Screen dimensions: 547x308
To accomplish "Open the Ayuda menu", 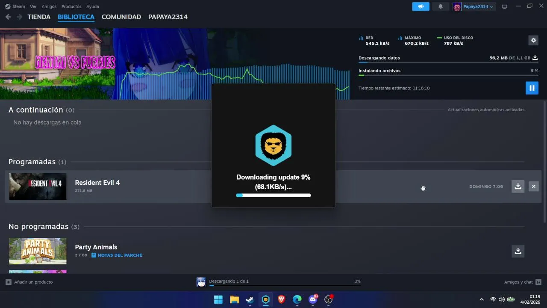I will click(93, 6).
